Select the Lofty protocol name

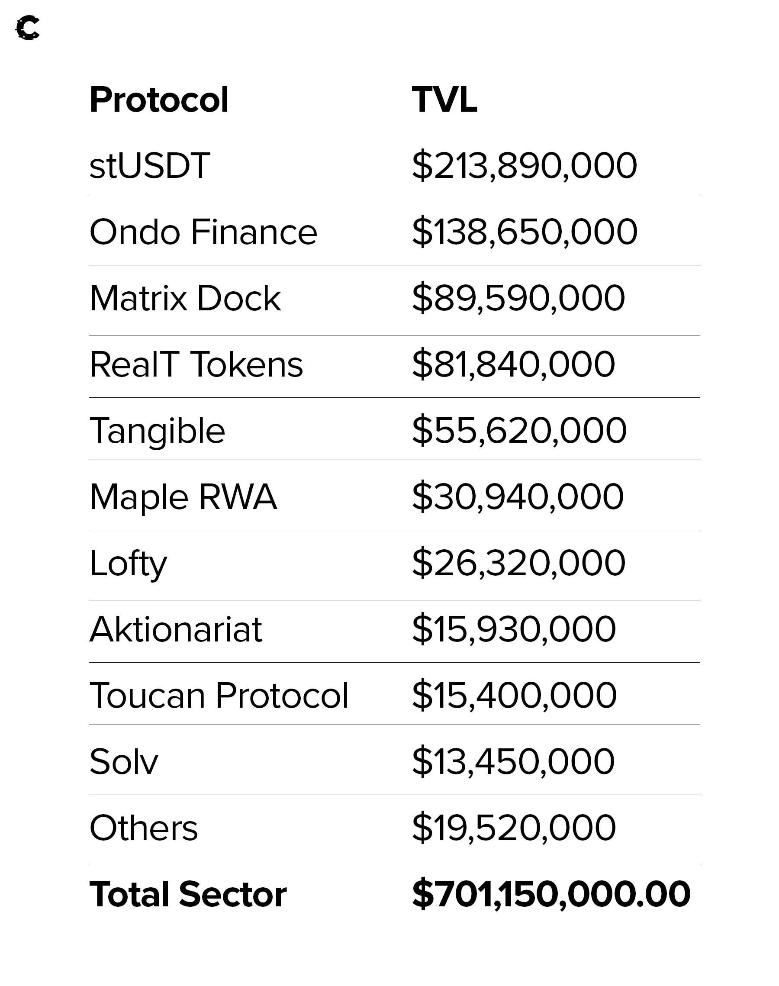[128, 564]
